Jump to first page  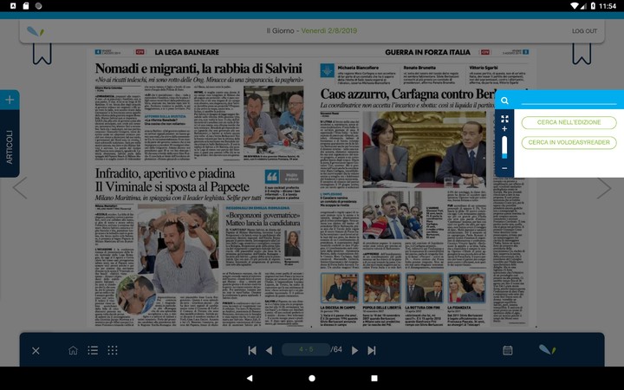tap(252, 350)
